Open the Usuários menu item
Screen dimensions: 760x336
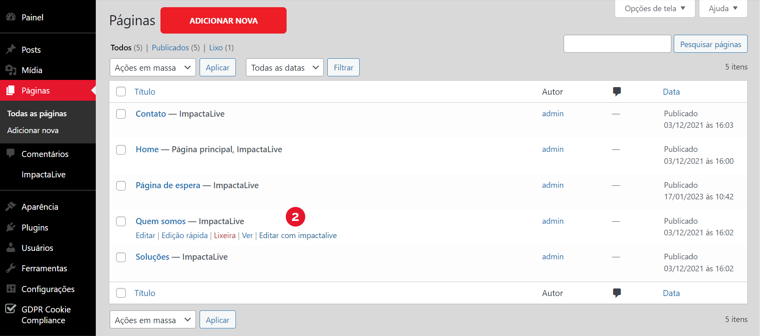[37, 248]
